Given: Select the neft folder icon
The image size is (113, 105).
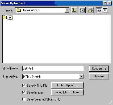Looking at the screenshot, I should pos(5,17).
